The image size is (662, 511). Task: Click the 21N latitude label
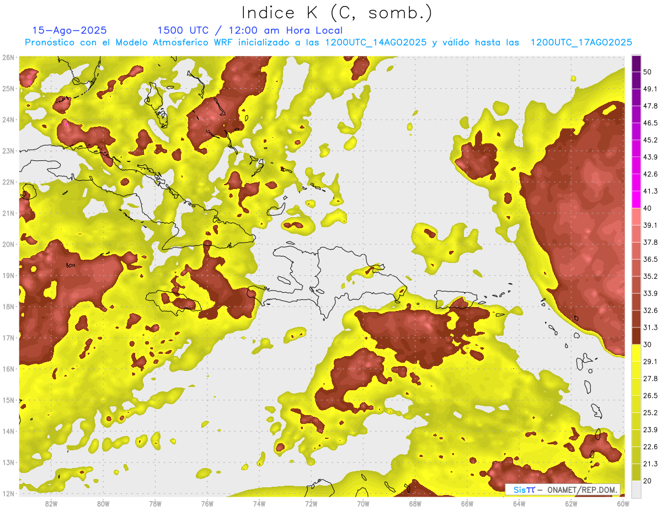[8, 213]
